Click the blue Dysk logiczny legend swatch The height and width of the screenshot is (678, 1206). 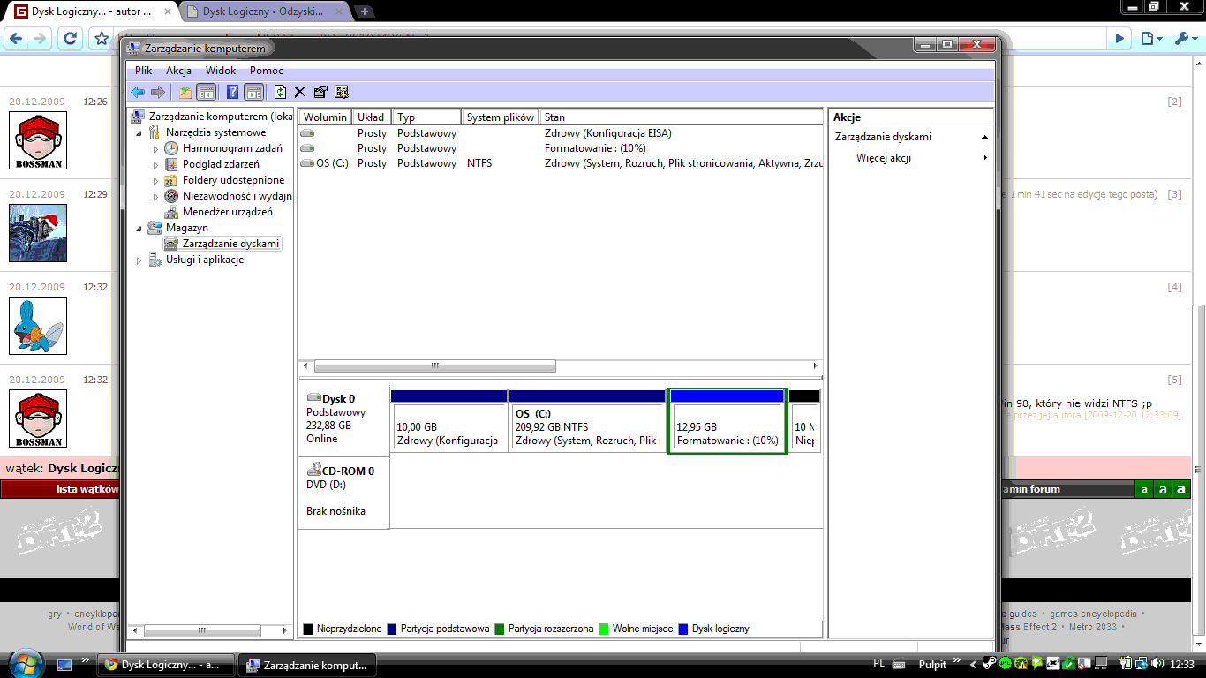click(x=682, y=629)
